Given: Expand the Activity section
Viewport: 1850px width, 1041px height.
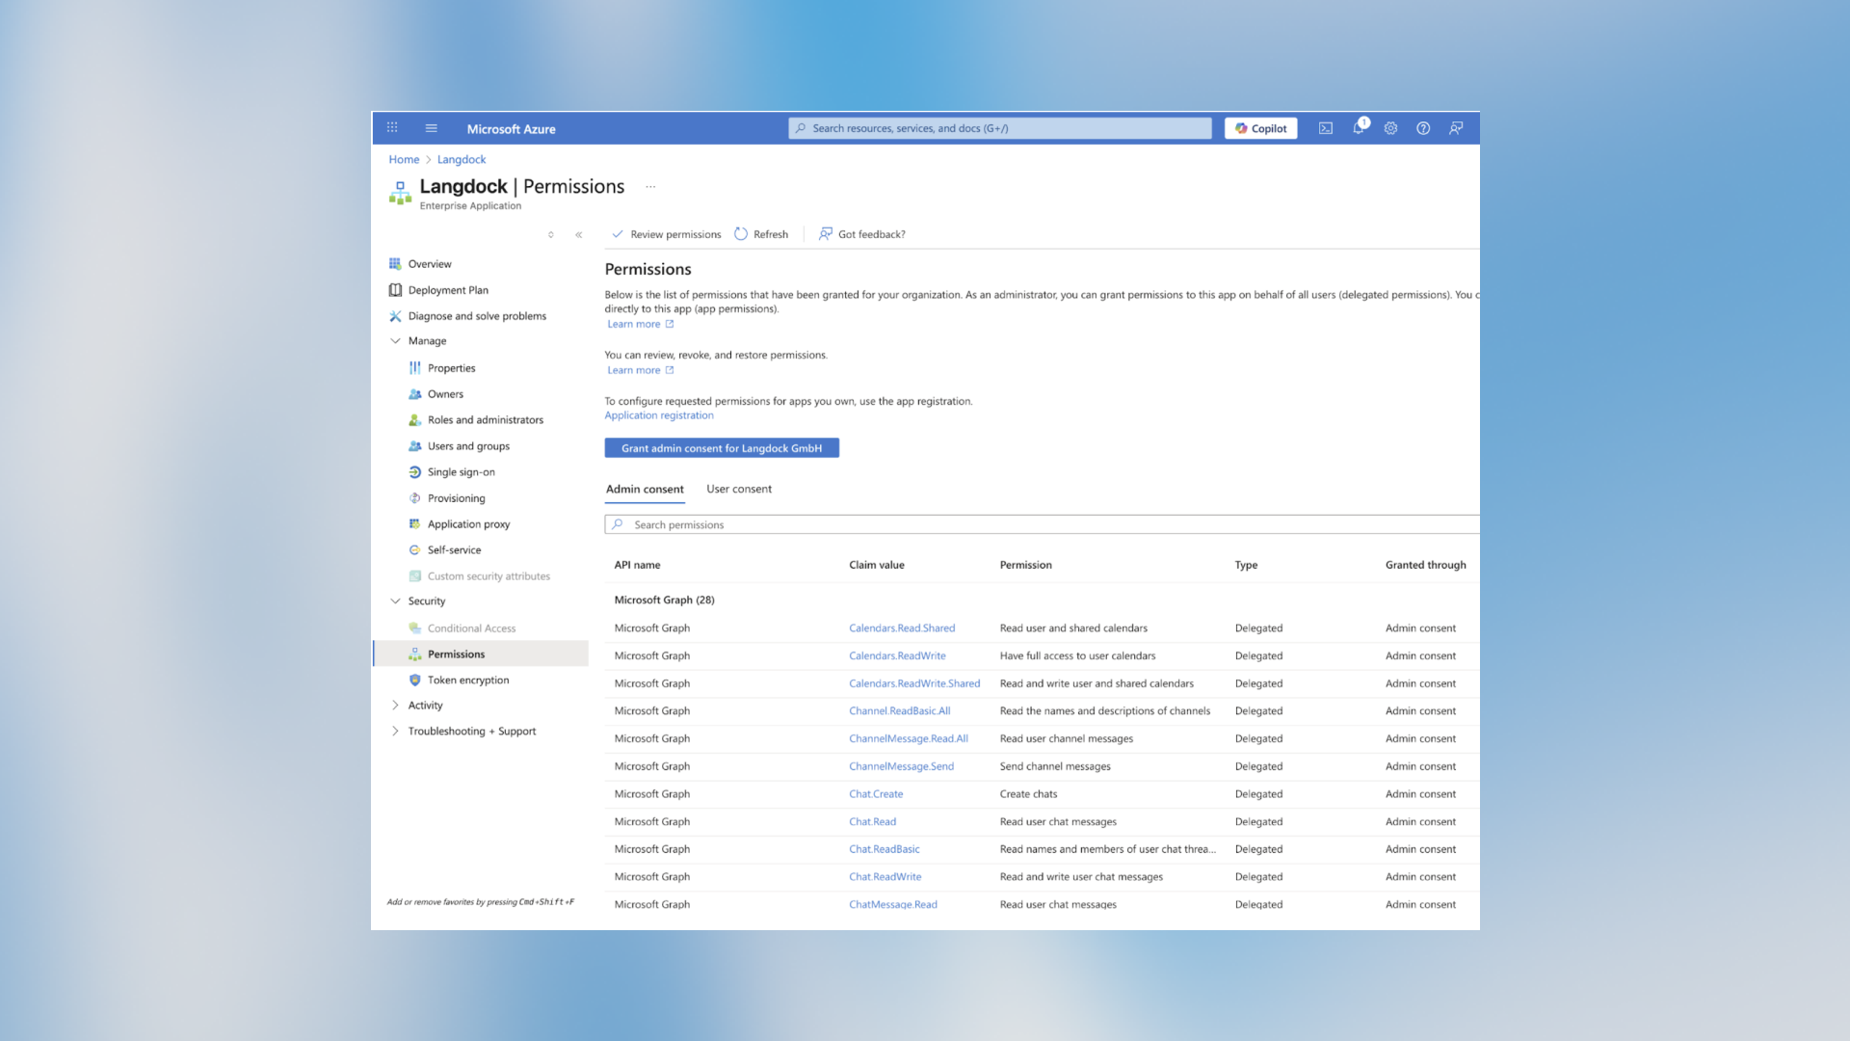Looking at the screenshot, I should (x=395, y=705).
